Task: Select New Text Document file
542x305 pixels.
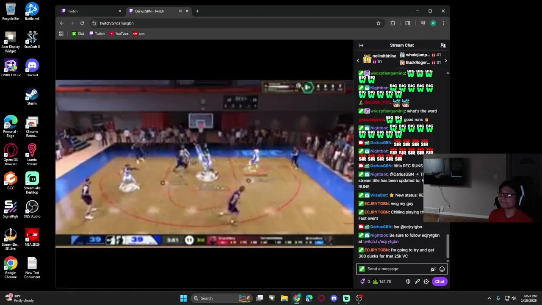Action: pos(32,268)
